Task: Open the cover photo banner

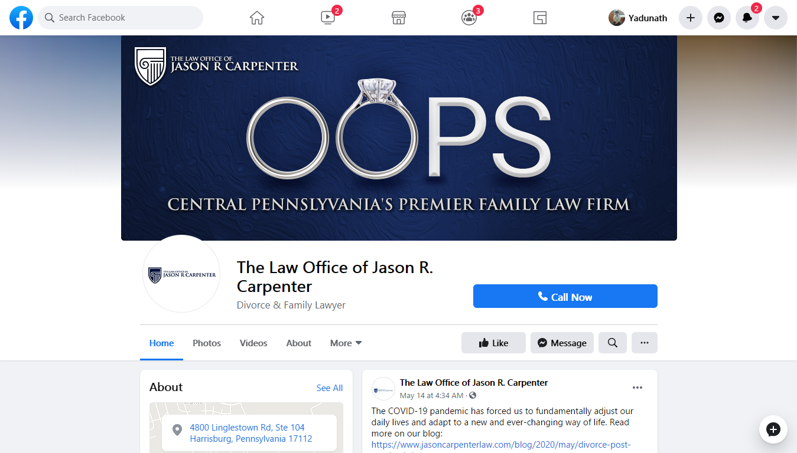Action: tap(399, 138)
